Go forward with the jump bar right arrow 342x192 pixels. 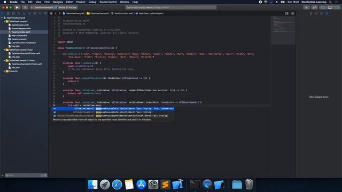59,13
